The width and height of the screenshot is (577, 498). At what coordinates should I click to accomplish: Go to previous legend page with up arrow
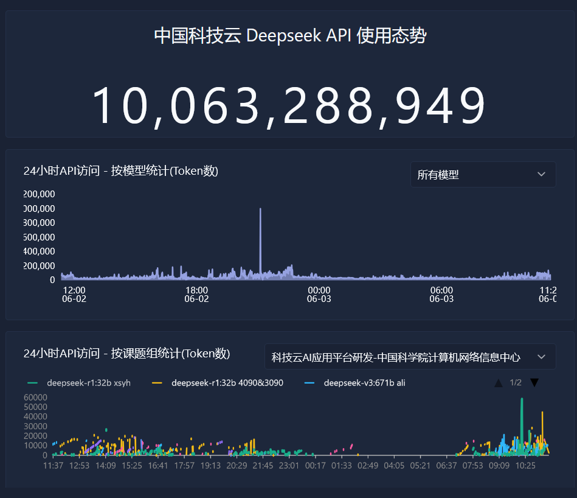498,383
